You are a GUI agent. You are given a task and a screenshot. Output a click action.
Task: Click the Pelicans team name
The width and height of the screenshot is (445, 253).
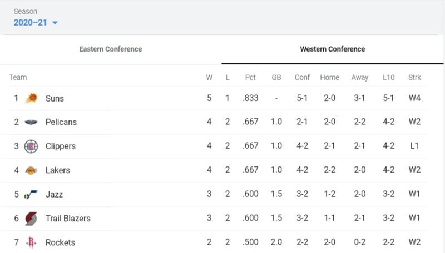tap(61, 122)
